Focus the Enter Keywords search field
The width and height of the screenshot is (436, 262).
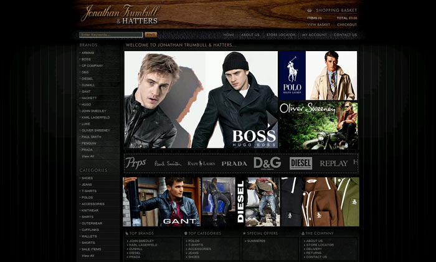click(x=111, y=35)
